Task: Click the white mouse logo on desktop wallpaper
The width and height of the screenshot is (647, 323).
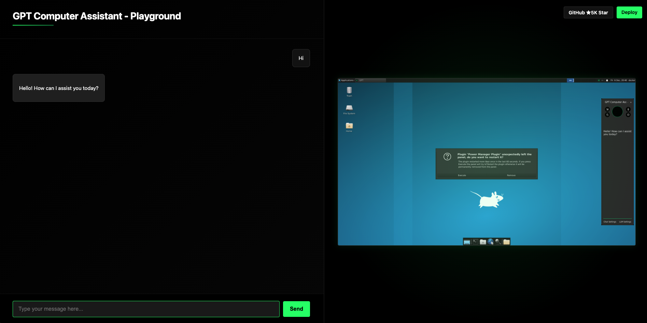Action: click(487, 199)
